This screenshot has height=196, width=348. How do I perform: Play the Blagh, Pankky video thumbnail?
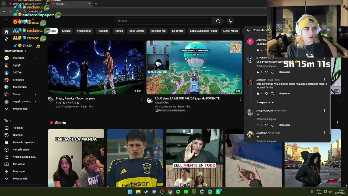tap(96, 68)
